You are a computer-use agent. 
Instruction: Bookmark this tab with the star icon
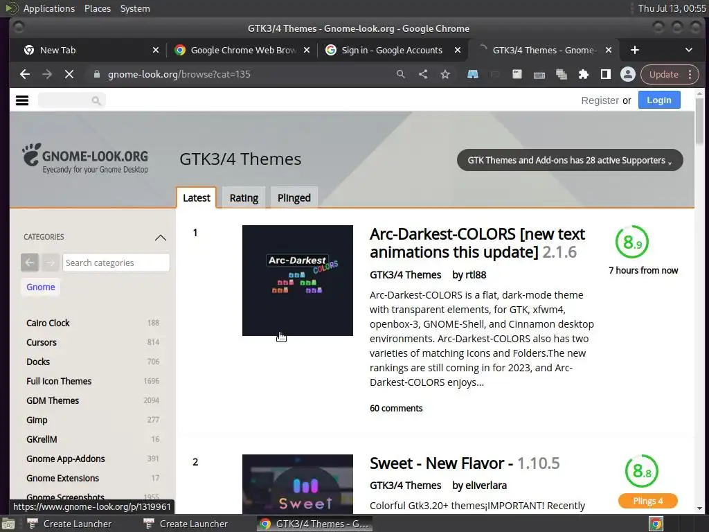click(445, 74)
